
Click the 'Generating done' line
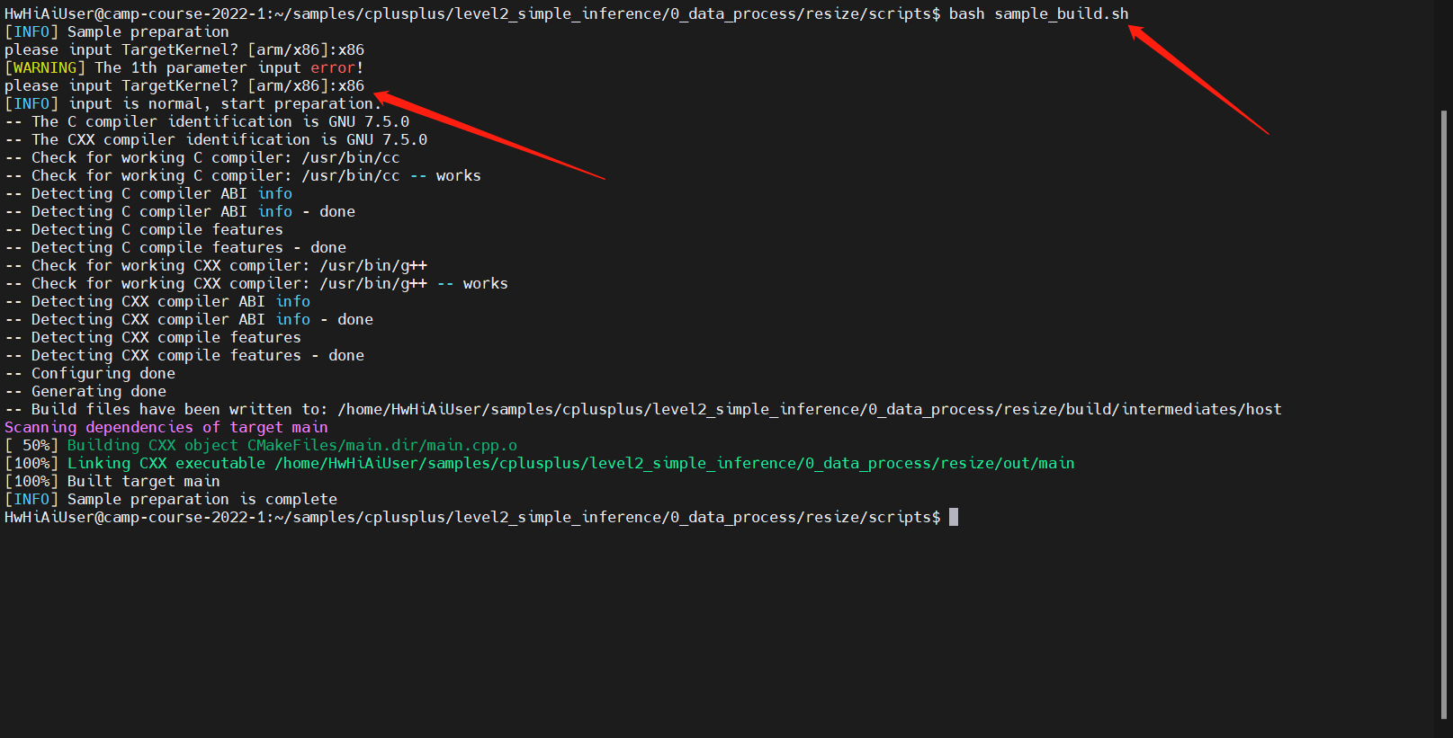[99, 391]
